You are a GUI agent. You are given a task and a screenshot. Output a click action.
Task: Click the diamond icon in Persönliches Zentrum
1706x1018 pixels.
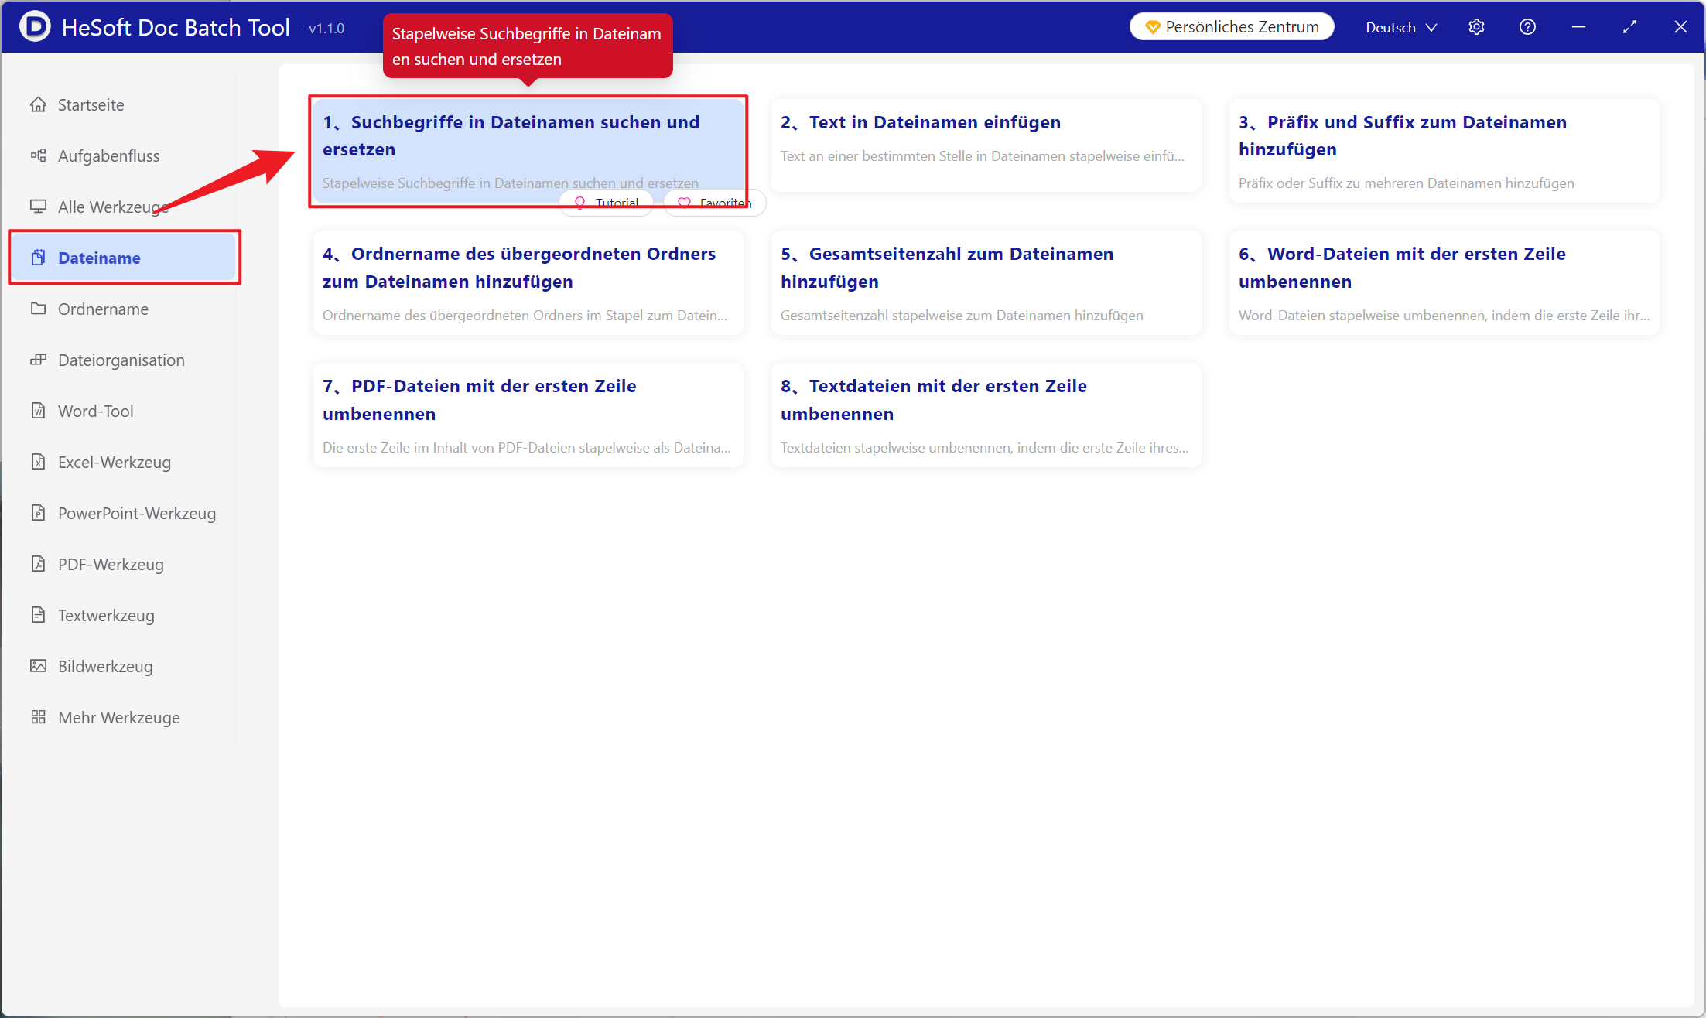(1152, 27)
